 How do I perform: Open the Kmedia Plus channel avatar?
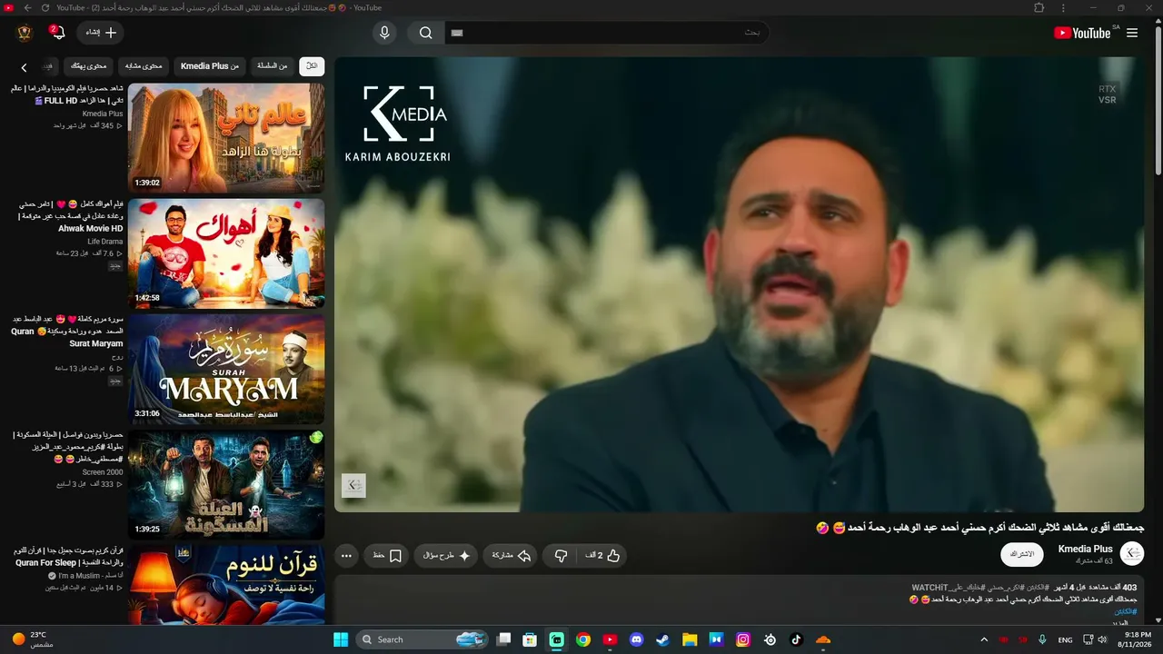click(1131, 554)
